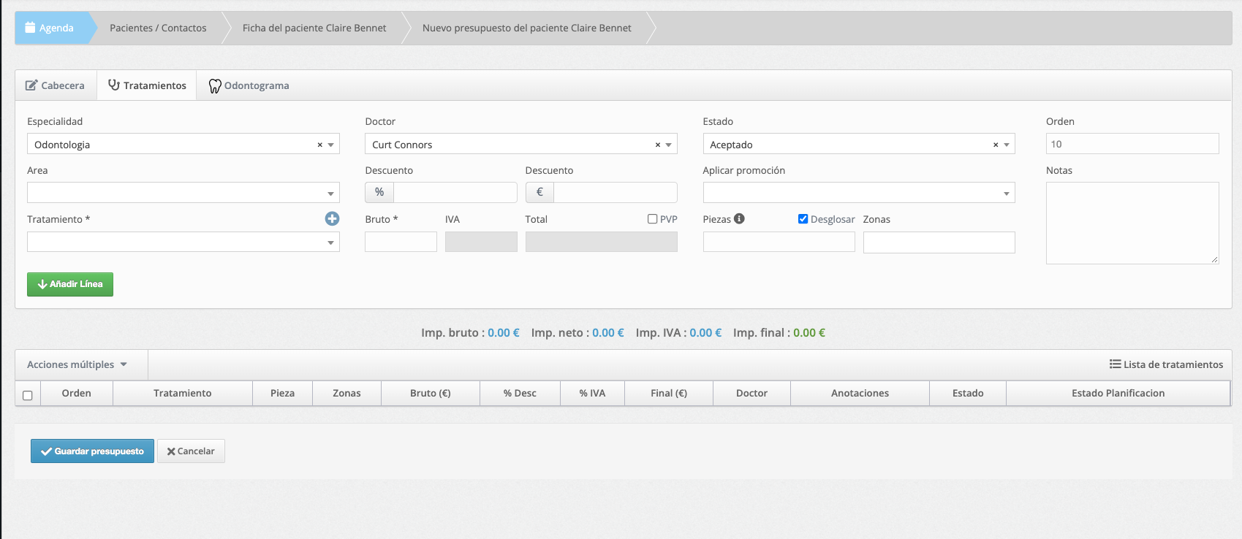
Task: Click the Anotaciones column header
Action: tap(860, 393)
